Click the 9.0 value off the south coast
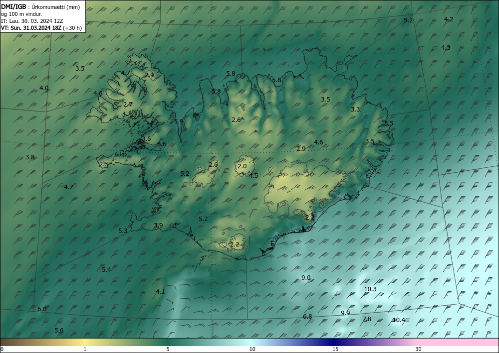Image resolution: width=499 pixels, height=353 pixels. tap(306, 277)
